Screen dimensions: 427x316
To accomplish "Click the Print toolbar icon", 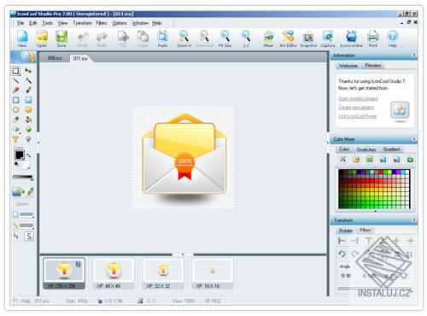I will click(373, 39).
